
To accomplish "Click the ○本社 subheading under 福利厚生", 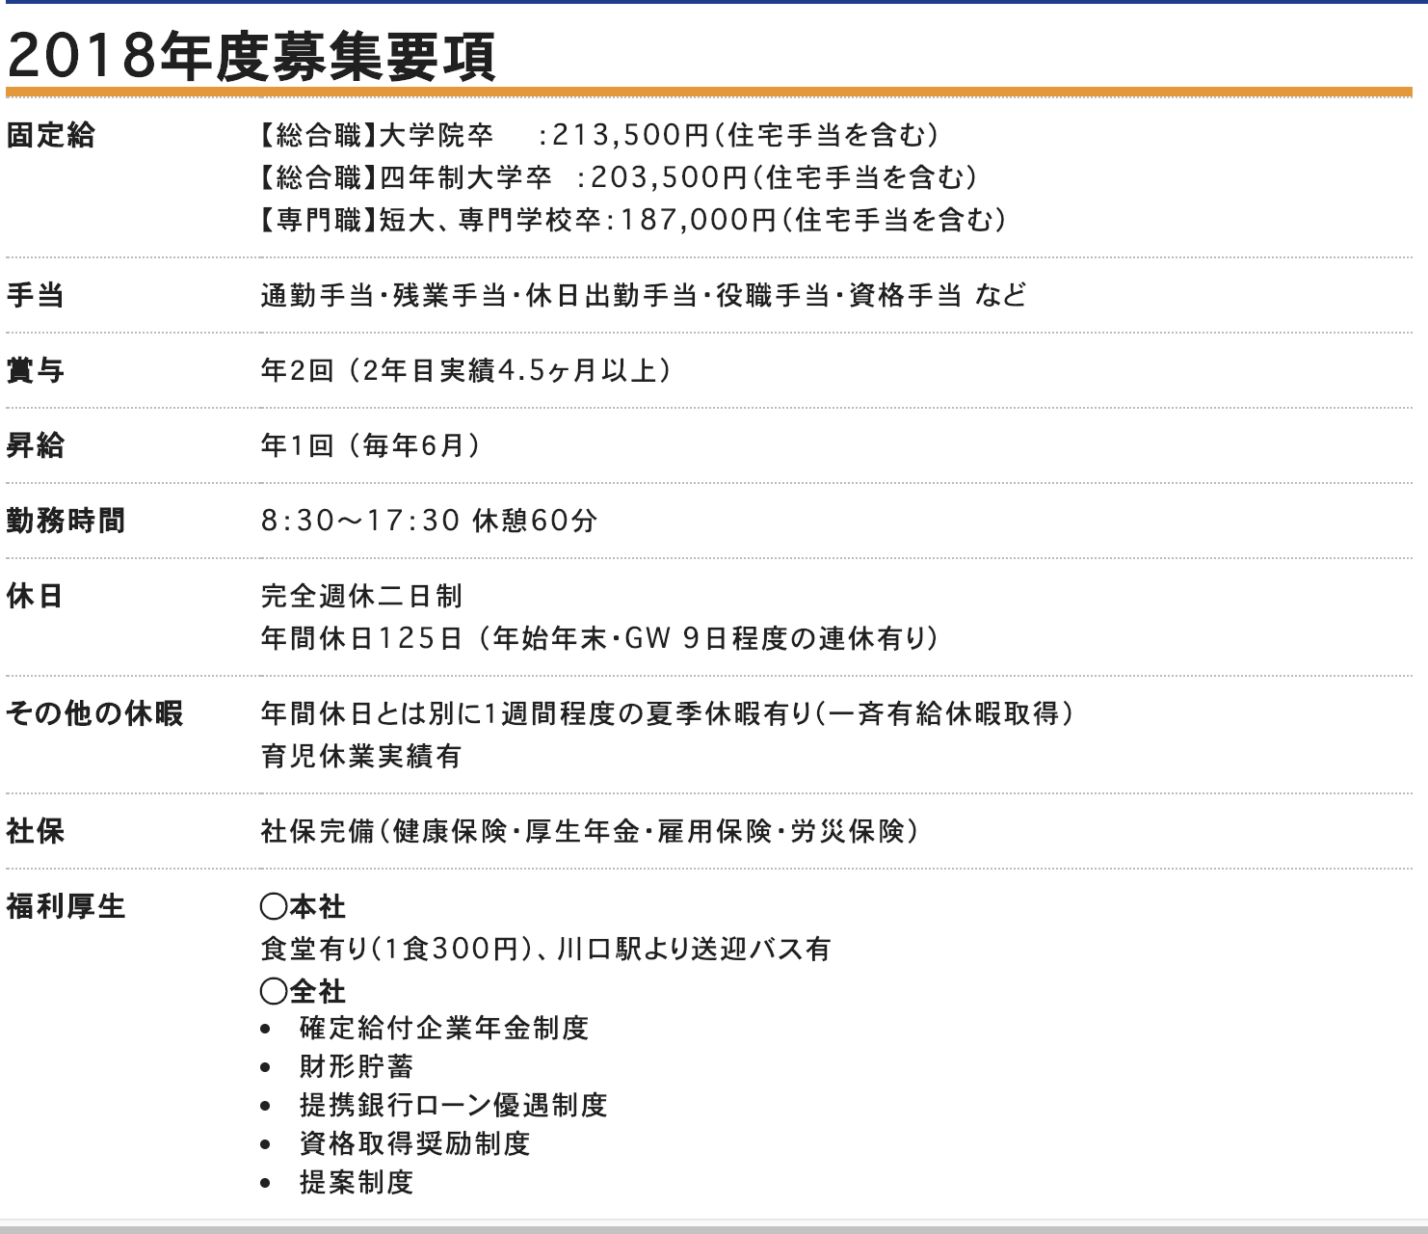I will [x=303, y=906].
